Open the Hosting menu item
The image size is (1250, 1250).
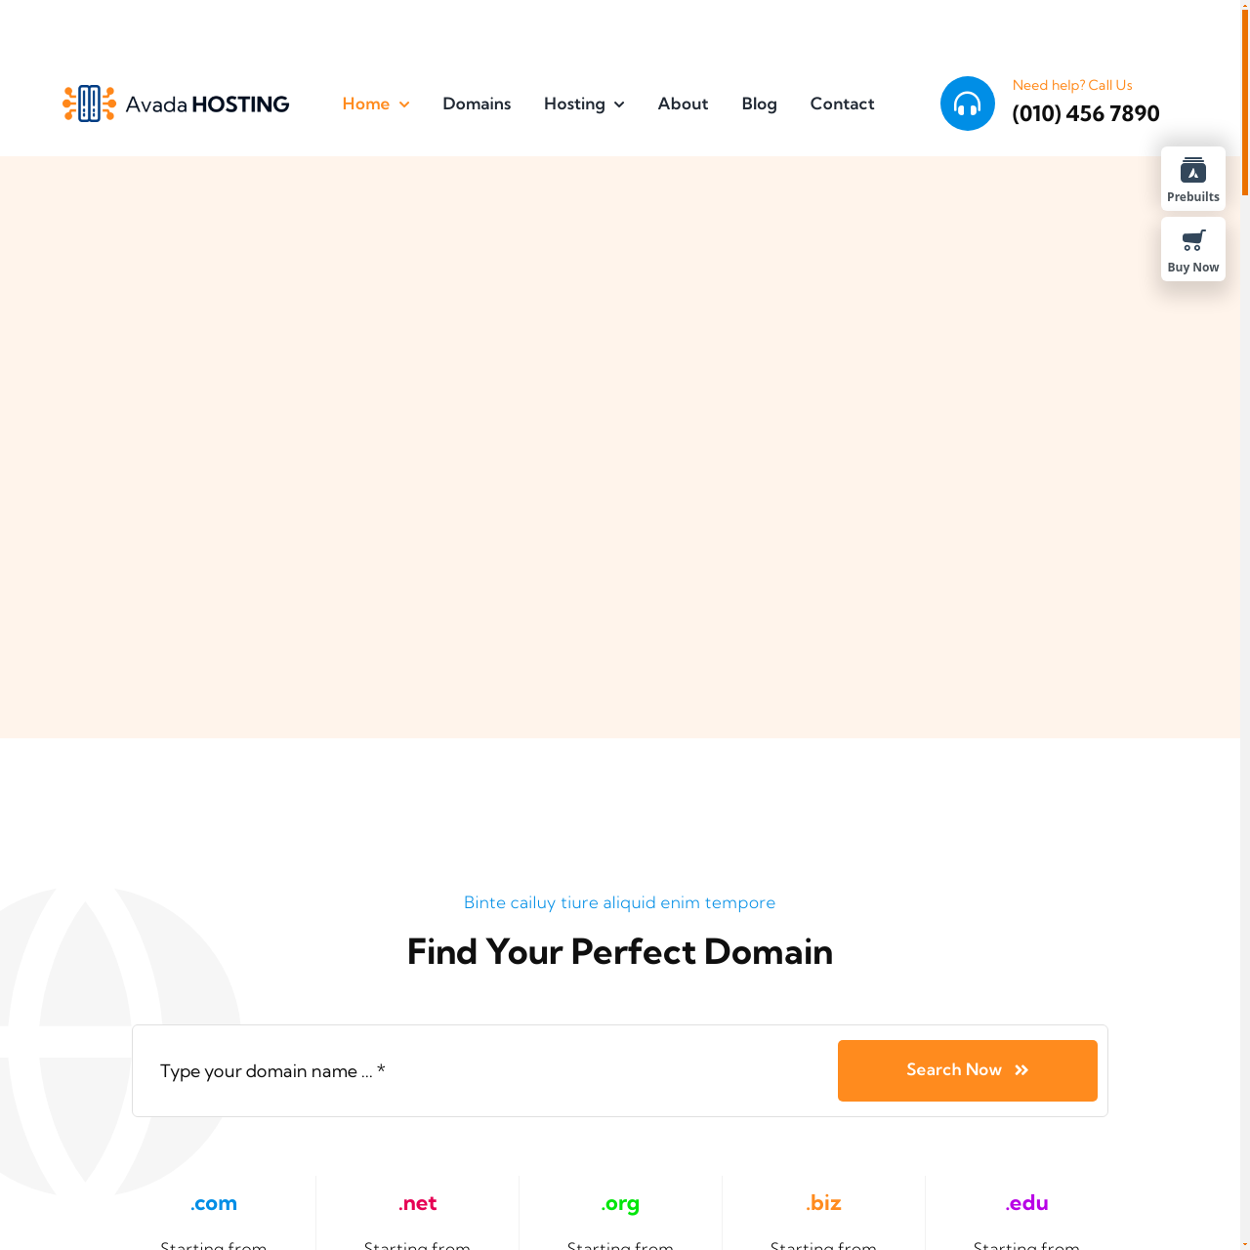pos(574,104)
